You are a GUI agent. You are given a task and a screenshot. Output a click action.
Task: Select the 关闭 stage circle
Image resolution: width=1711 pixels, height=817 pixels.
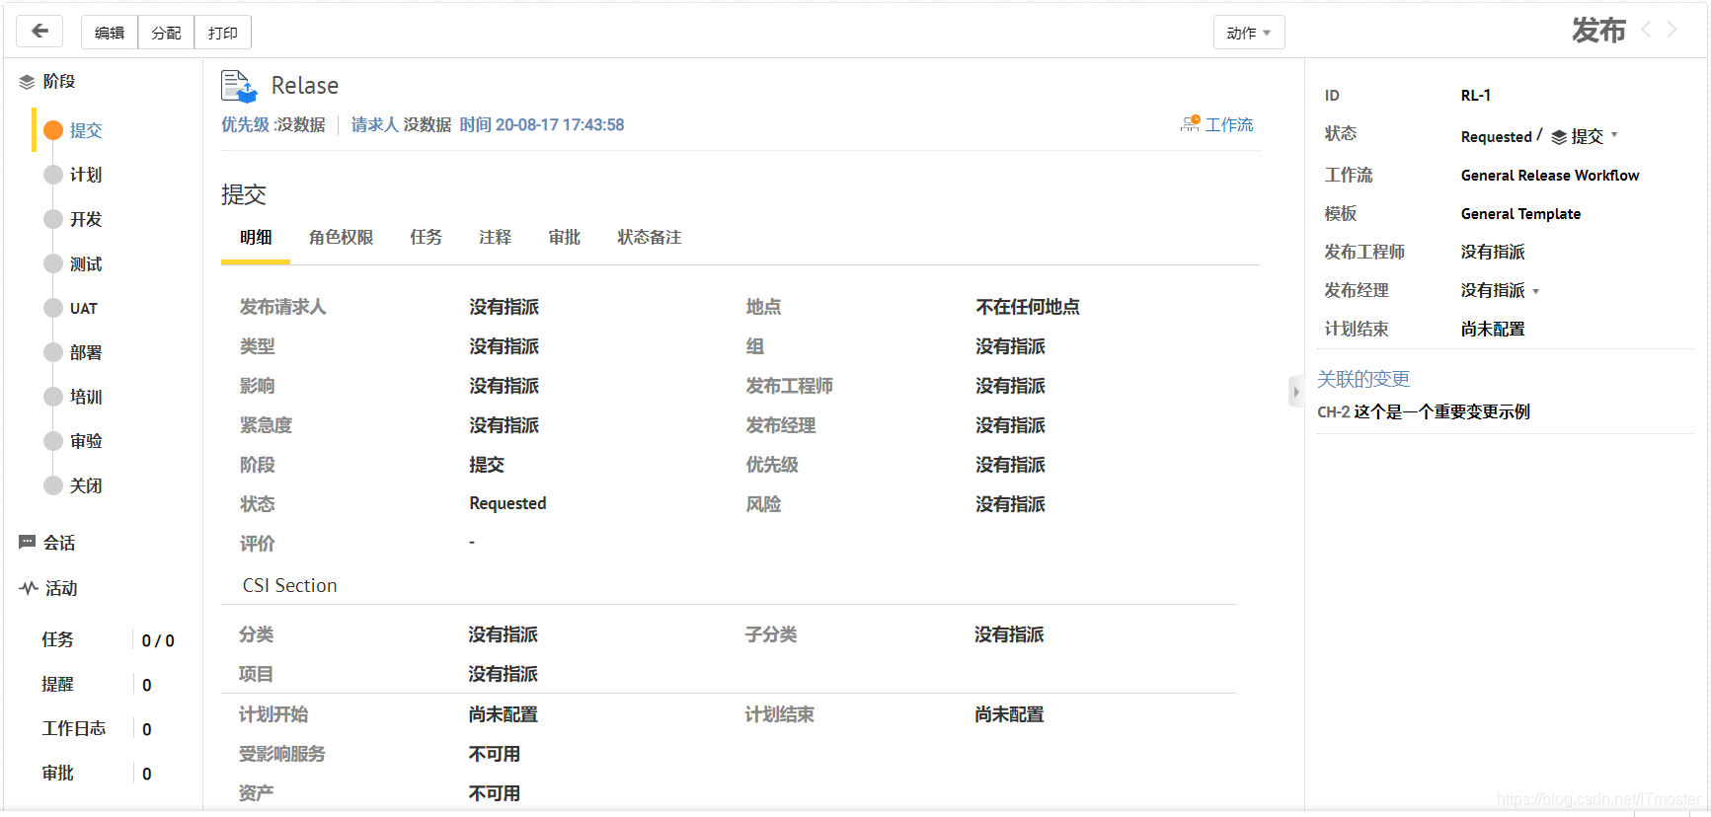53,485
